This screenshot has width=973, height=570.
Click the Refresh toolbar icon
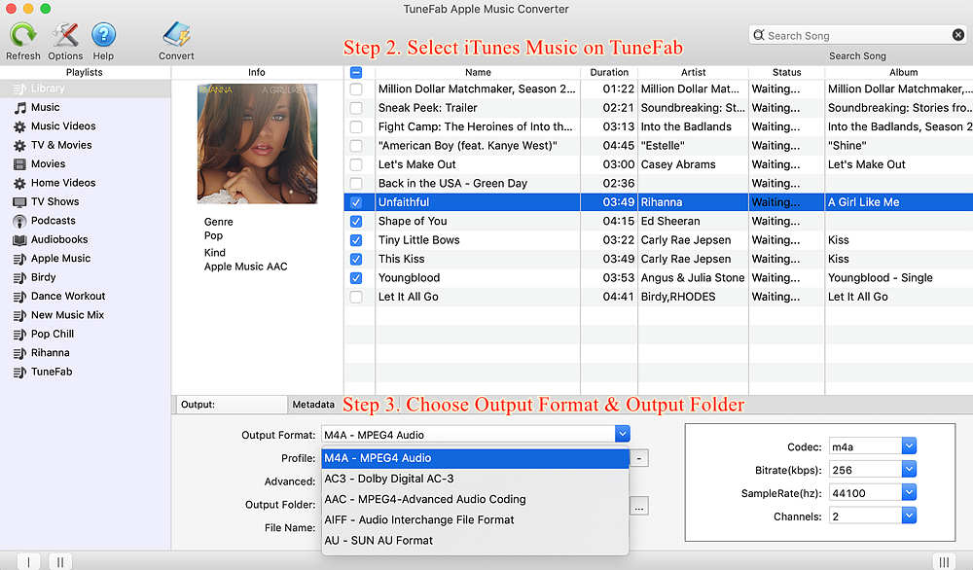pos(22,36)
